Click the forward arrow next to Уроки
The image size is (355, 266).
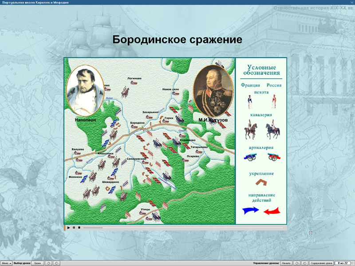tap(56, 262)
